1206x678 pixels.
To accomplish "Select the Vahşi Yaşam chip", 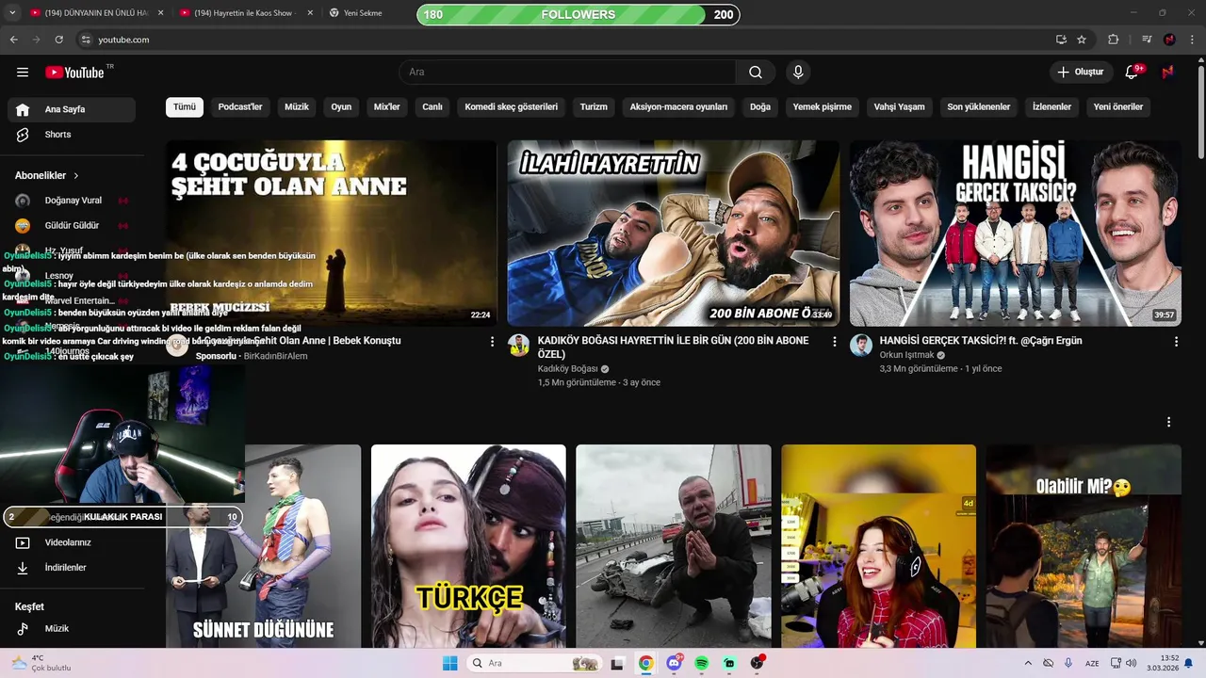I will (899, 106).
